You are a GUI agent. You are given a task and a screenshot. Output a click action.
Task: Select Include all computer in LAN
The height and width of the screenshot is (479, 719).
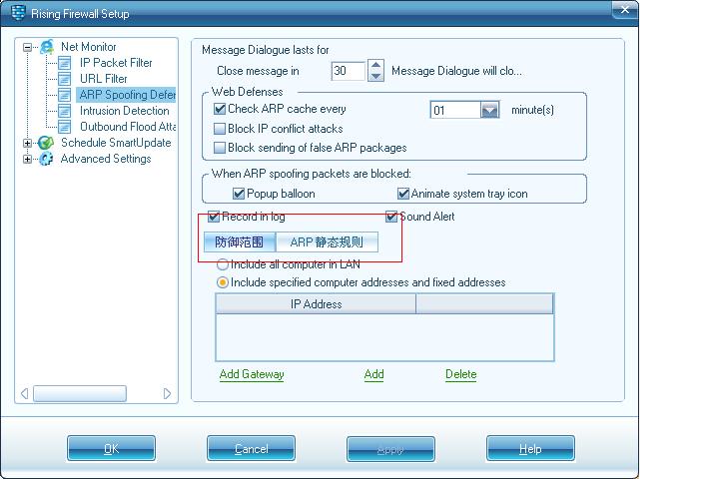pos(223,264)
